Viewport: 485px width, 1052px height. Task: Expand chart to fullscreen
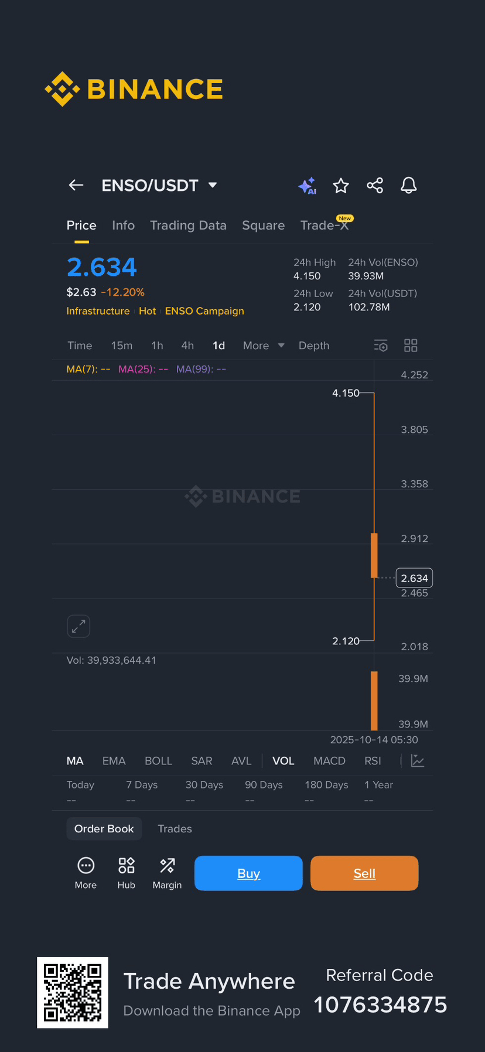click(78, 626)
